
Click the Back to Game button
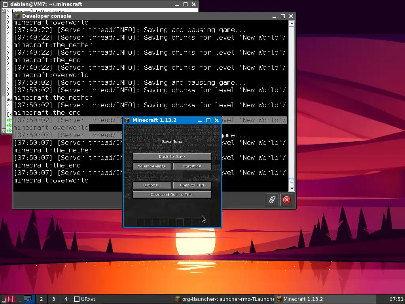[172, 157]
